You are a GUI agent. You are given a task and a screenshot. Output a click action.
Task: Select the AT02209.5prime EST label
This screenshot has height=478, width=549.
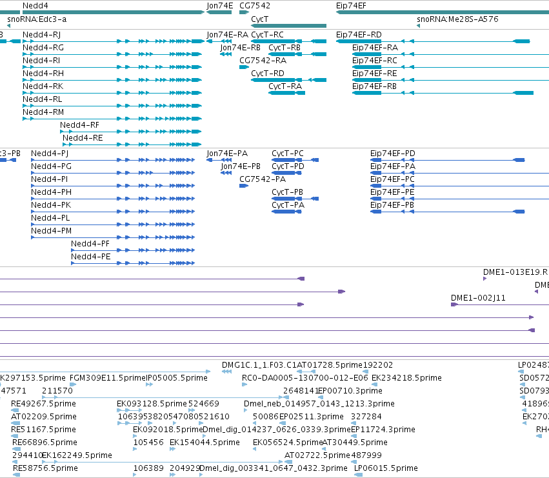[44, 417]
